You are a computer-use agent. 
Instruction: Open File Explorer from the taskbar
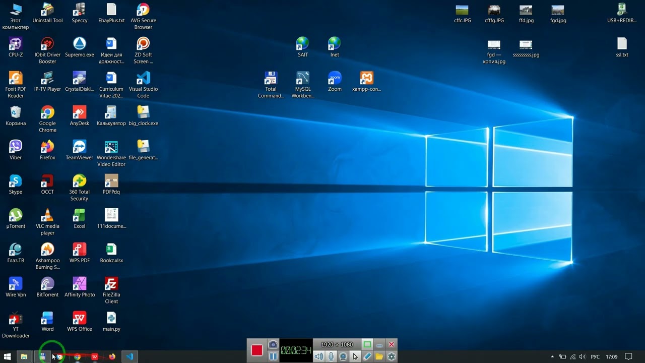[24, 357]
